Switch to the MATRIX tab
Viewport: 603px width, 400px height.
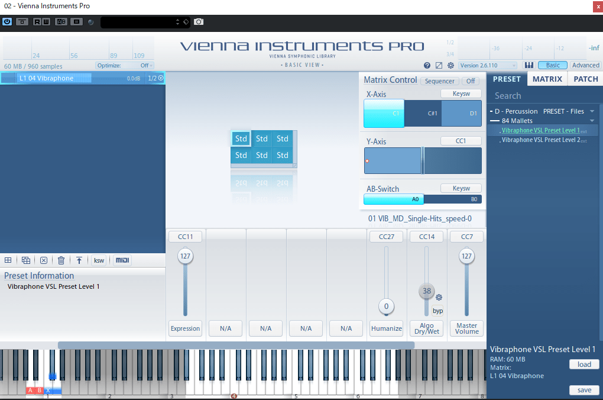547,79
